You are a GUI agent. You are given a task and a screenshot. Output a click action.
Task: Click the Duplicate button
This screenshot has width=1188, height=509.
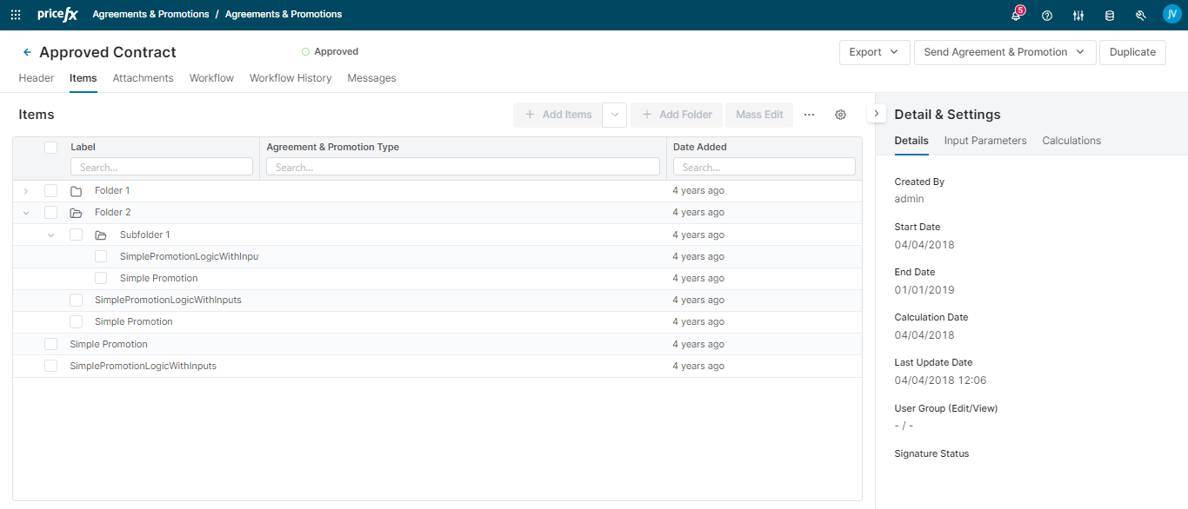click(1132, 52)
